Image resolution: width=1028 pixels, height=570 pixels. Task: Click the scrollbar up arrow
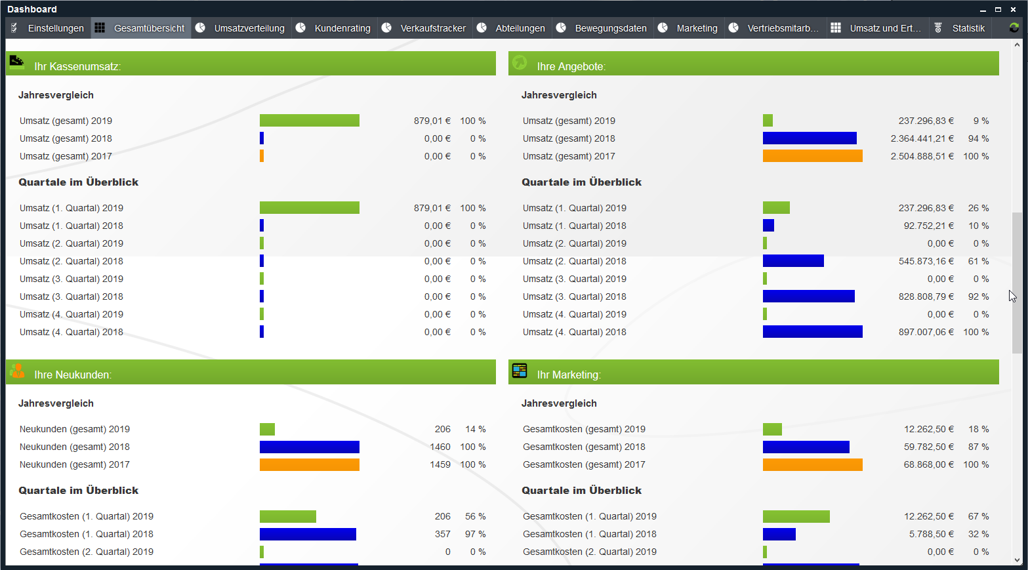click(x=1017, y=45)
